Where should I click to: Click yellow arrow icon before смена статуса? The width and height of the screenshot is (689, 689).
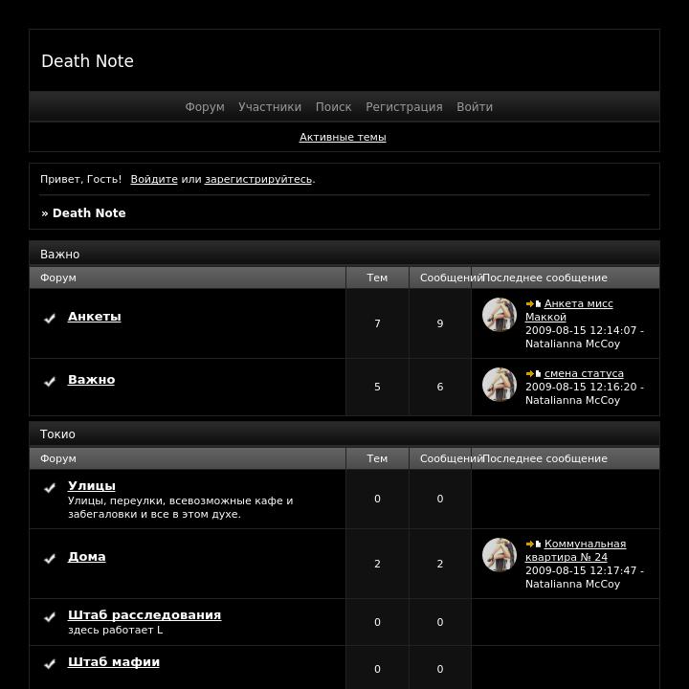(x=530, y=373)
